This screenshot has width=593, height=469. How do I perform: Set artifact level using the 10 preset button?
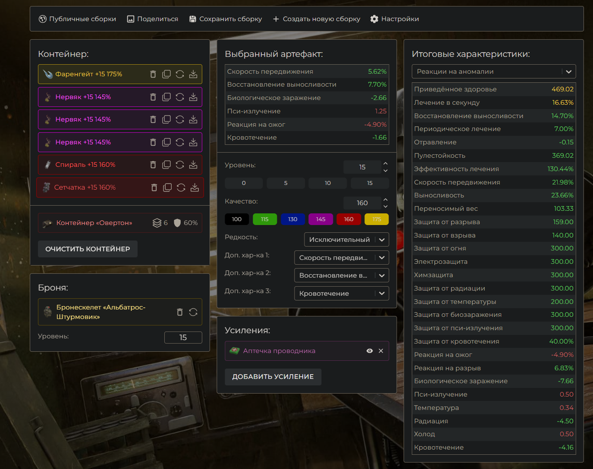tap(328, 183)
